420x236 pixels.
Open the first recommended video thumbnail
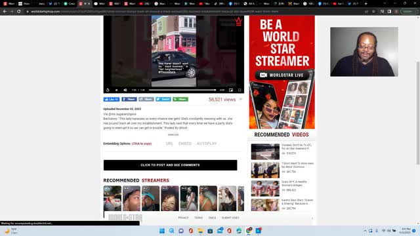pos(265,151)
